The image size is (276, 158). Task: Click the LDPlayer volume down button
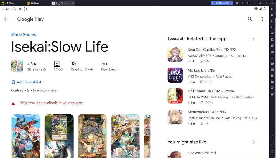[x=272, y=27]
